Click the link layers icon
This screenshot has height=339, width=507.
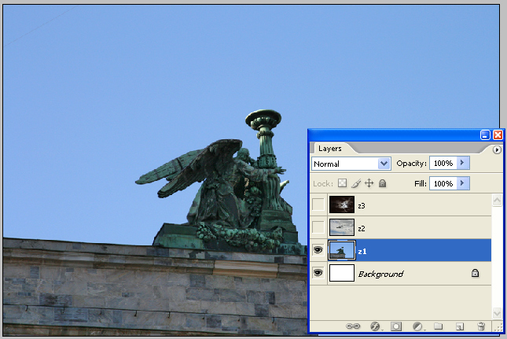(353, 326)
